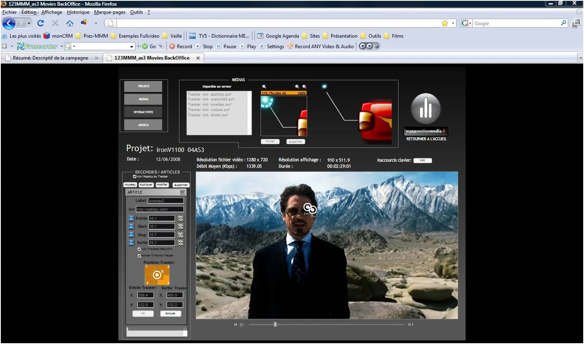Click the sync icon right of Entrée field
This screenshot has width=584, height=344.
(181, 218)
